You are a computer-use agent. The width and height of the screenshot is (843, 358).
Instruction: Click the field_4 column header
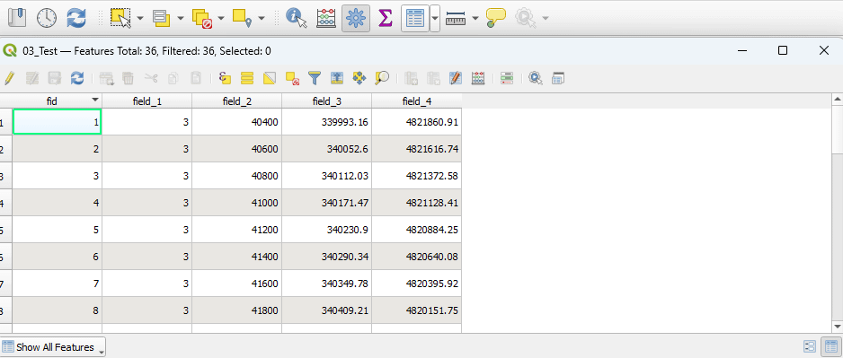point(417,100)
